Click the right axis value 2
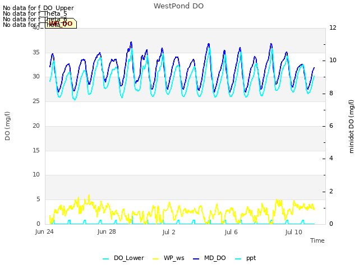 pos(331,191)
